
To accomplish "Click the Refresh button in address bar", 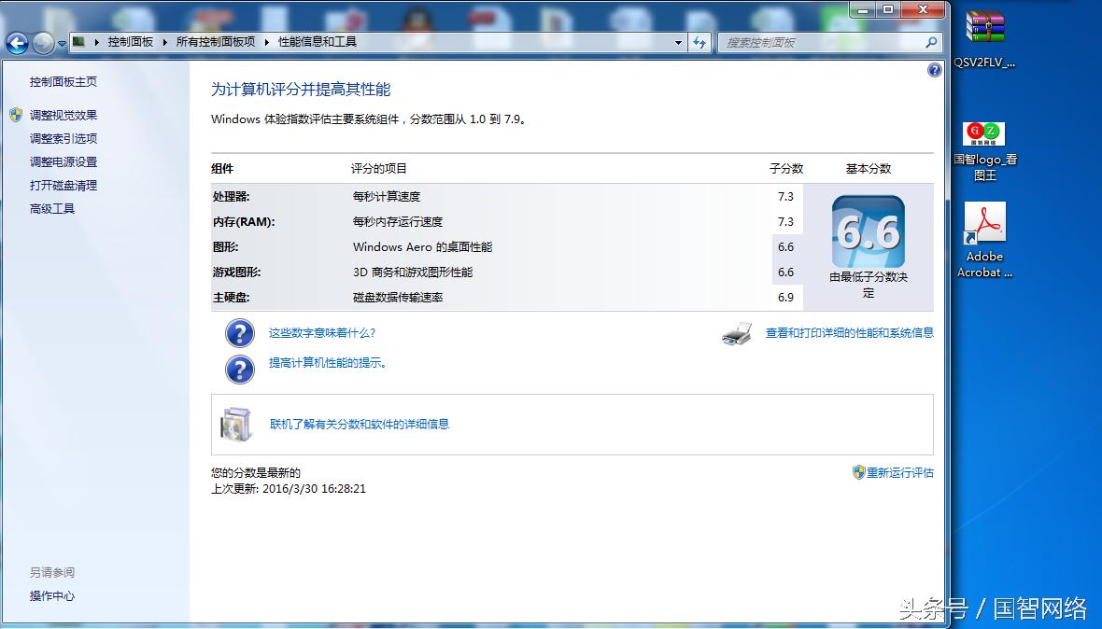I will [x=699, y=43].
